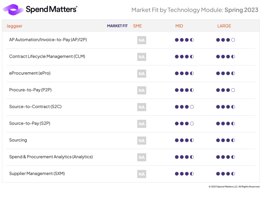
Task: Click MID rating dots for Source-to-Pay
Action: point(184,123)
